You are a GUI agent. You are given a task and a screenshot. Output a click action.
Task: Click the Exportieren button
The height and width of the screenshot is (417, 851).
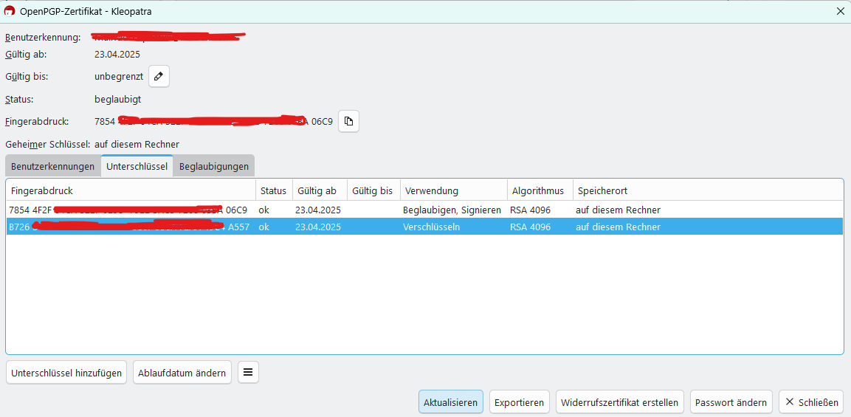(x=520, y=402)
